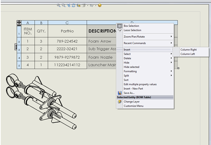Click the gray Display Style cube icon
This screenshot has width=211, height=145.
84,5
